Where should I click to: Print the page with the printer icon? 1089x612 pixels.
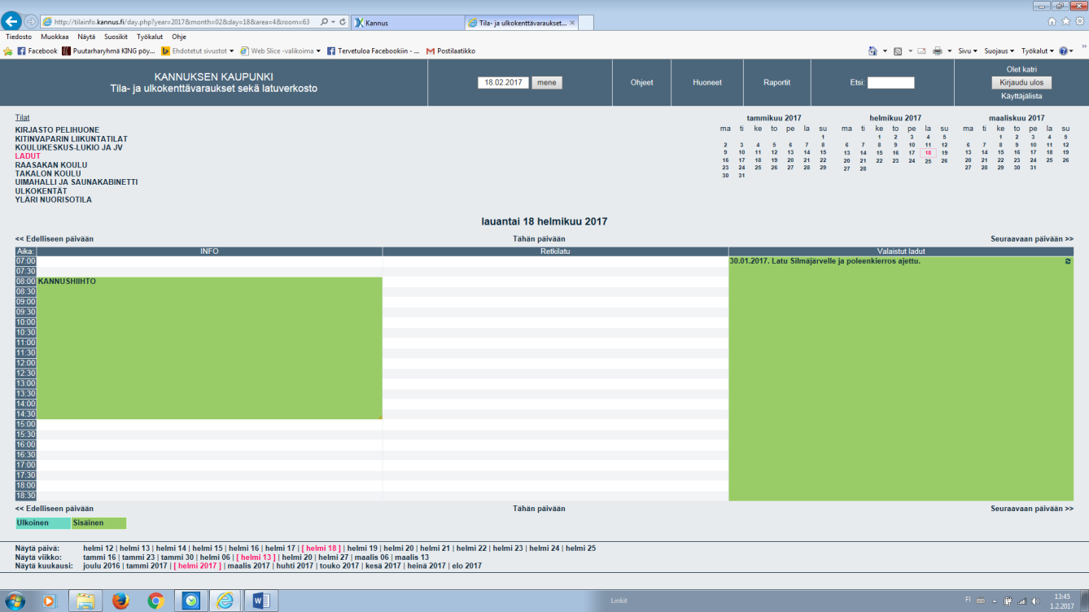click(937, 50)
